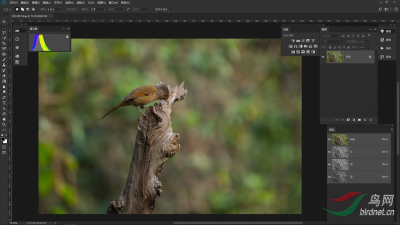Open the 滤镜 menu
This screenshot has width=400, height=225.
(80, 2)
